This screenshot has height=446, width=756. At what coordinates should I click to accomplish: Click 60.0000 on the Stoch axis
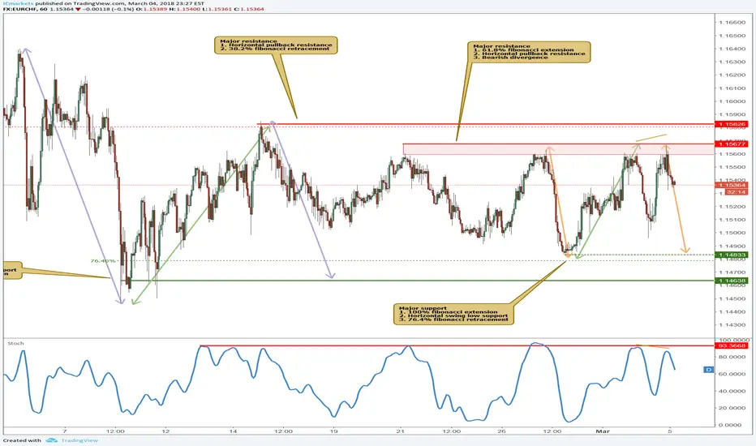click(x=730, y=374)
